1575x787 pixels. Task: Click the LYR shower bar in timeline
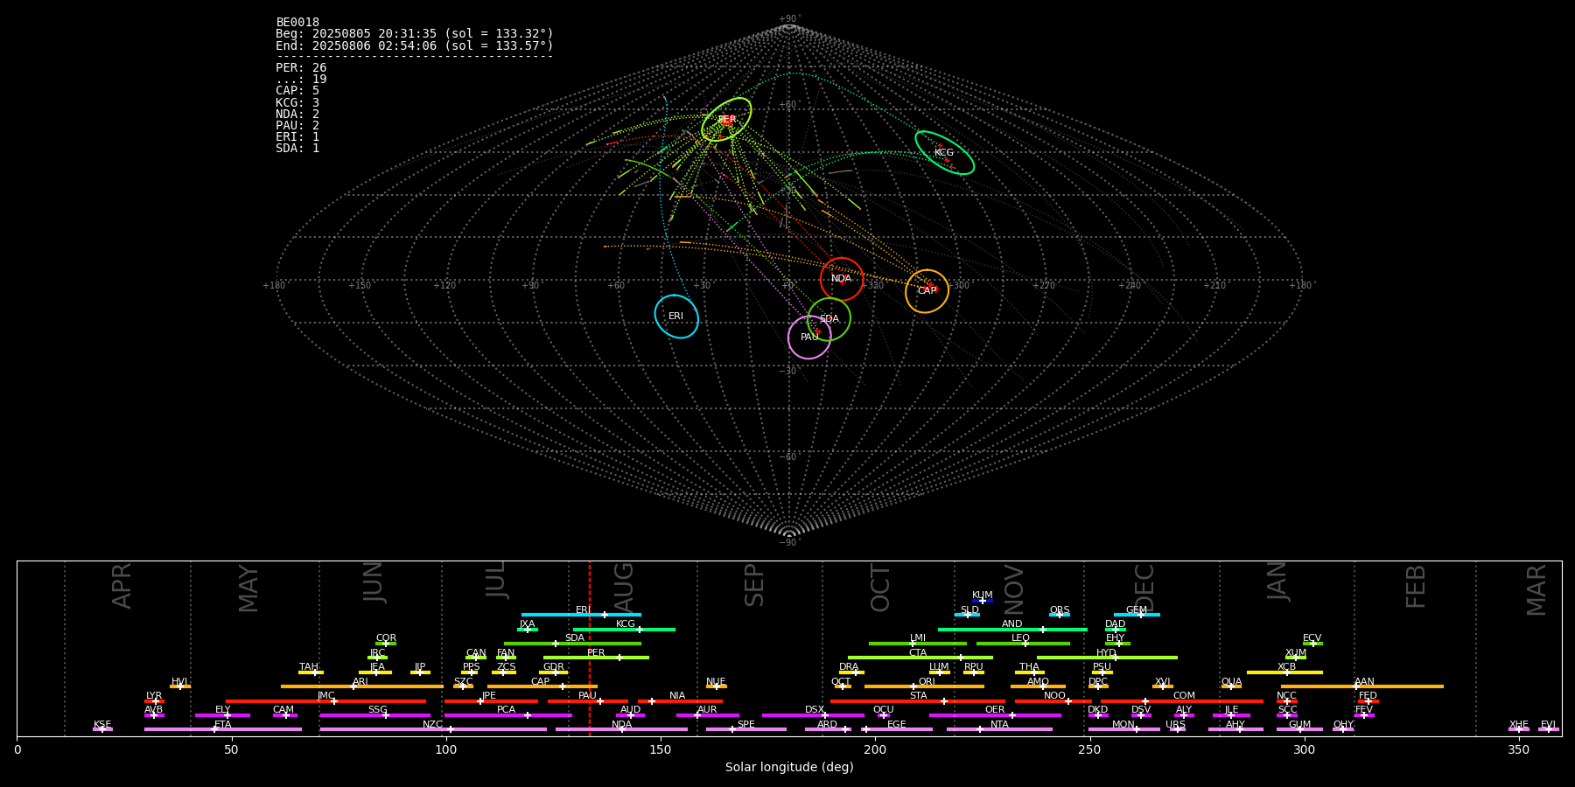pos(154,700)
